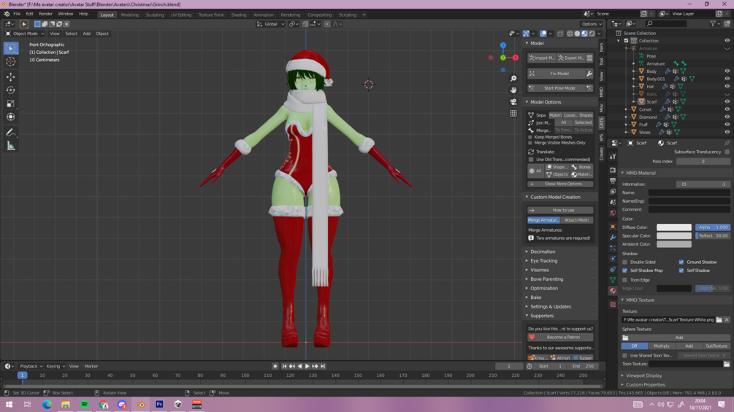Screen dimensions: 734x412
Task: Click Show More Options button
Action: click(560, 184)
